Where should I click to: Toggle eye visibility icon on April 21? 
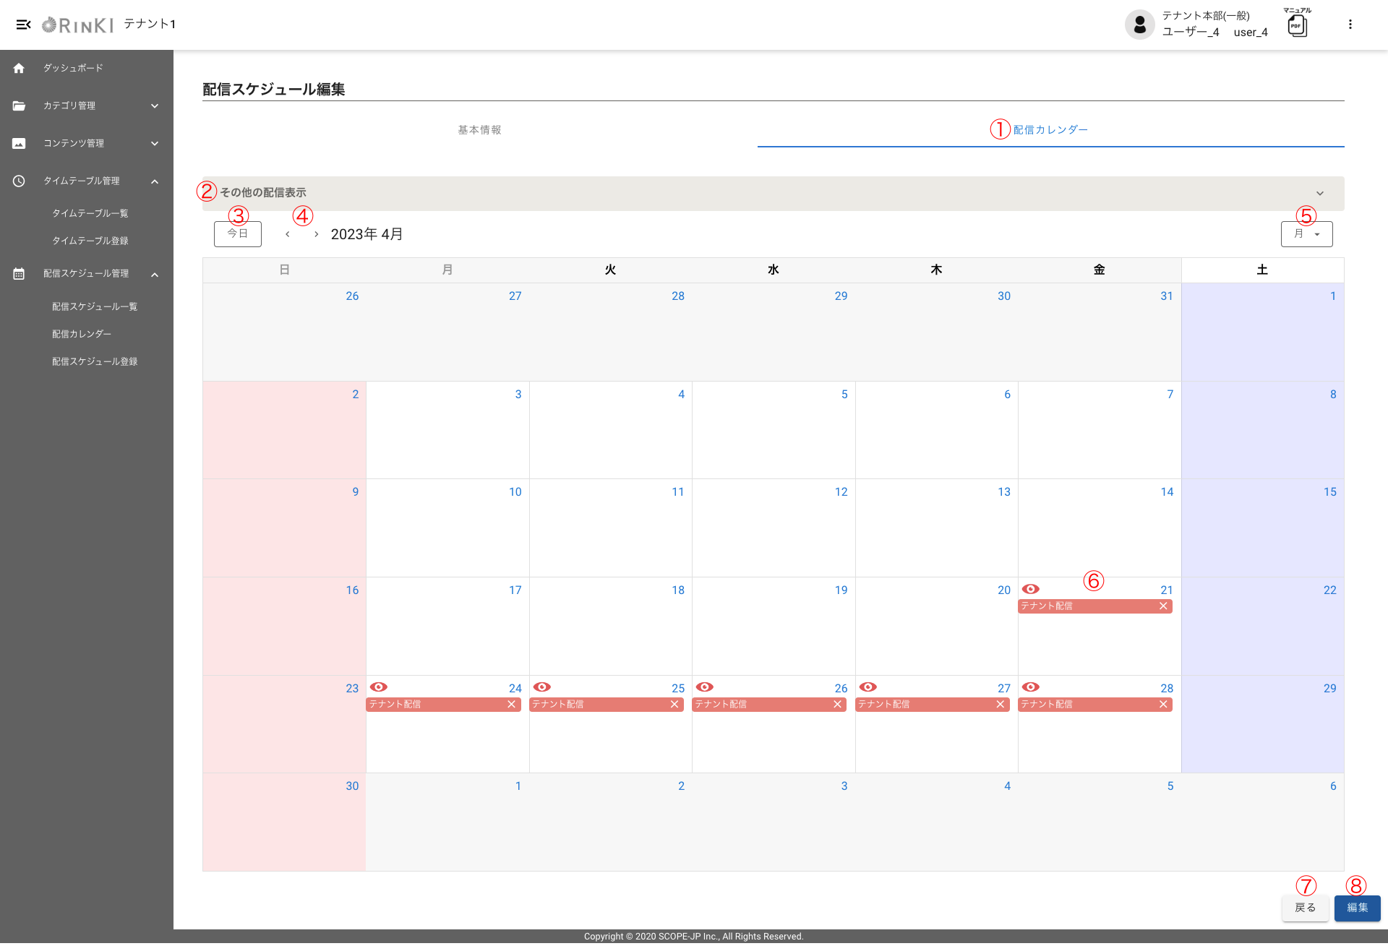pyautogui.click(x=1030, y=590)
